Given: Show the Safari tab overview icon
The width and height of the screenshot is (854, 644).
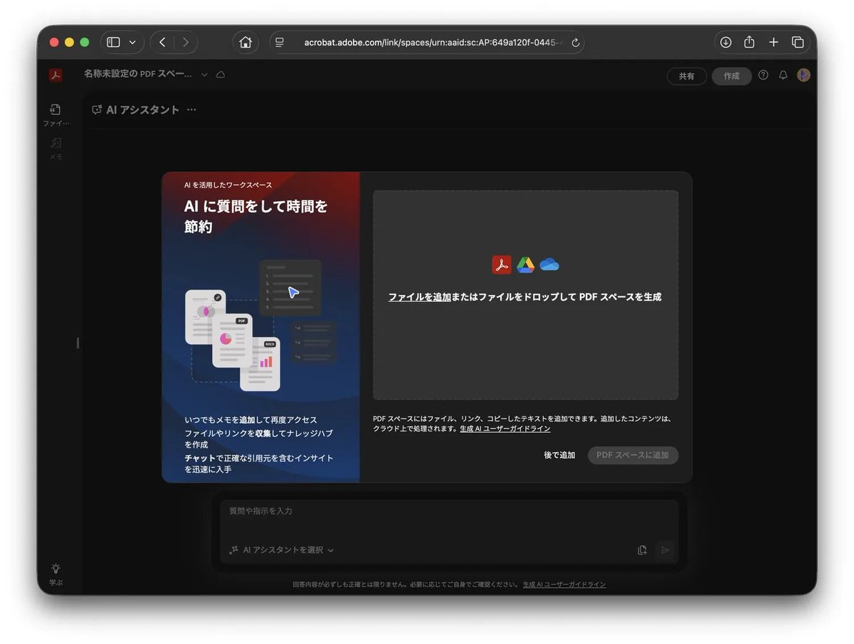Looking at the screenshot, I should coord(798,42).
